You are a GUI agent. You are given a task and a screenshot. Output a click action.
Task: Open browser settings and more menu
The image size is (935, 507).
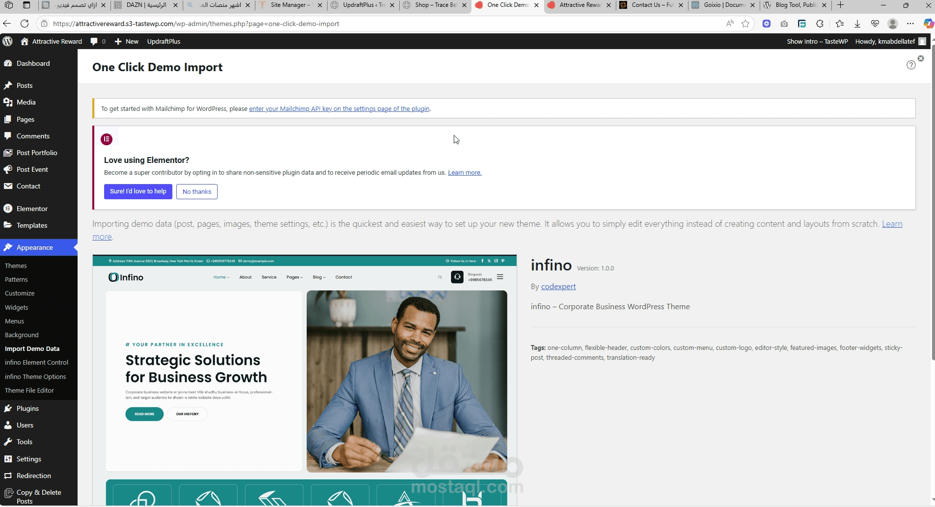coord(910,24)
